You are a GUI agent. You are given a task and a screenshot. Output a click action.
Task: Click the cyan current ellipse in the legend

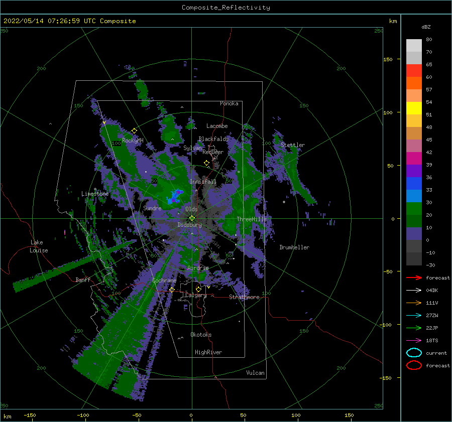coord(414,353)
